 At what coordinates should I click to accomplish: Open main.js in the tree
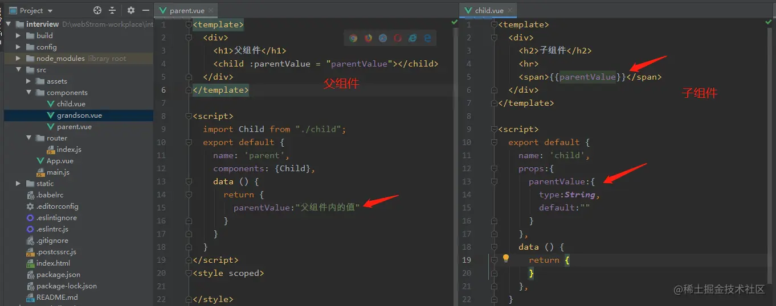58,172
